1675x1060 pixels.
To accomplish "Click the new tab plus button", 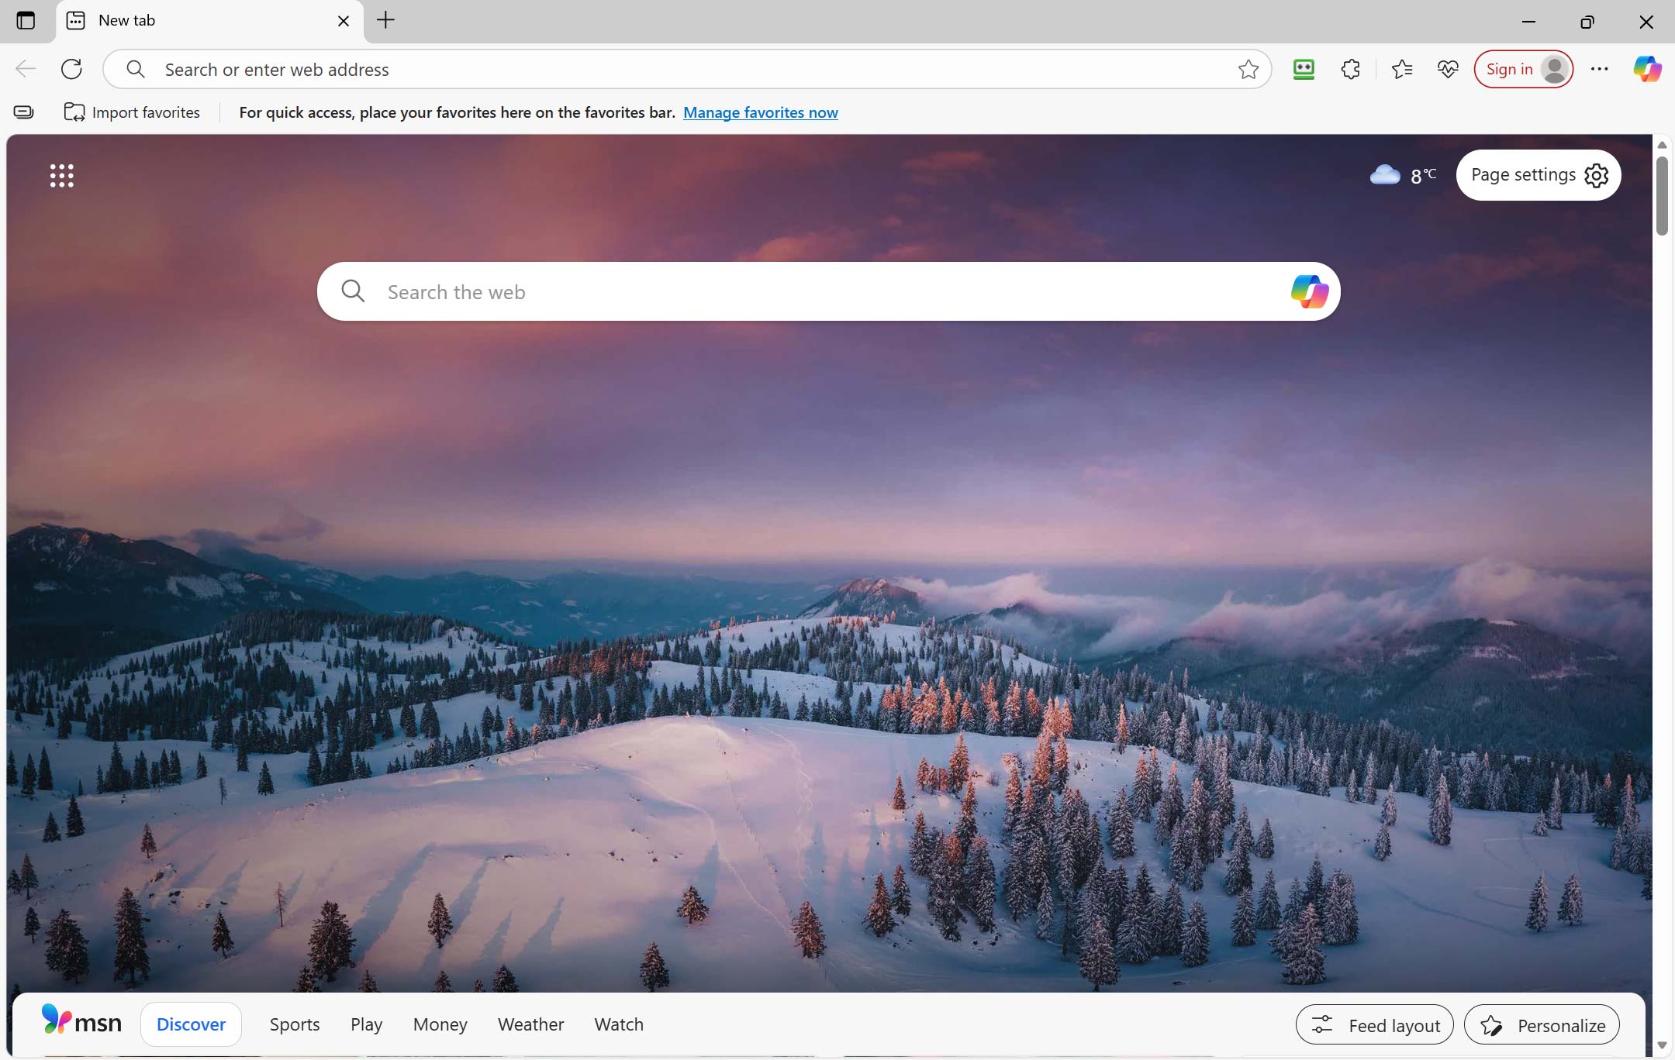I will (385, 21).
